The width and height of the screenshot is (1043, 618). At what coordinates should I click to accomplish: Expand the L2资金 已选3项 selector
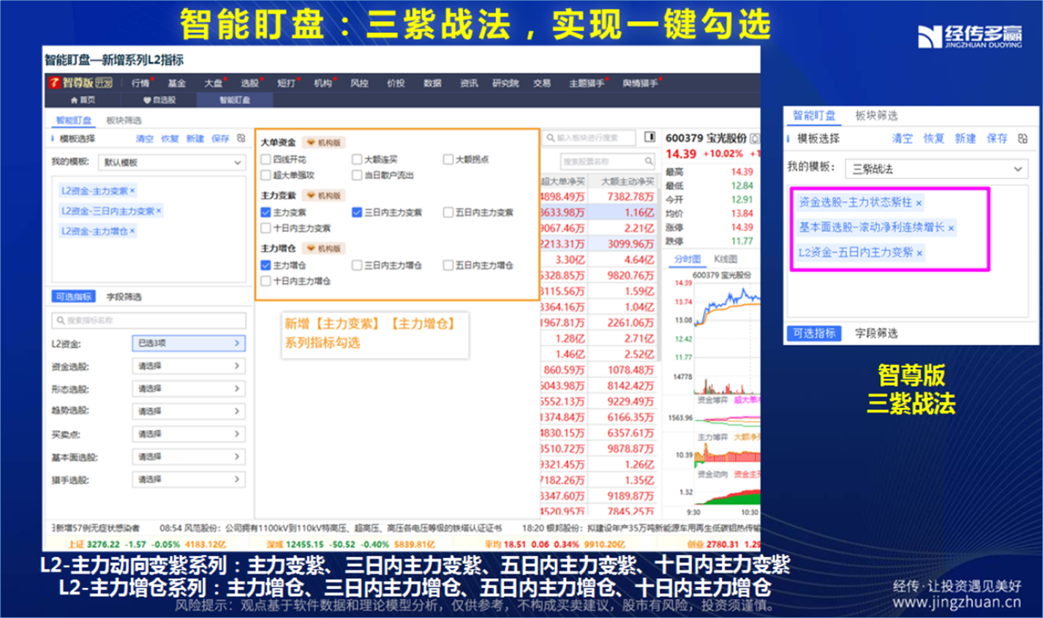[x=189, y=343]
